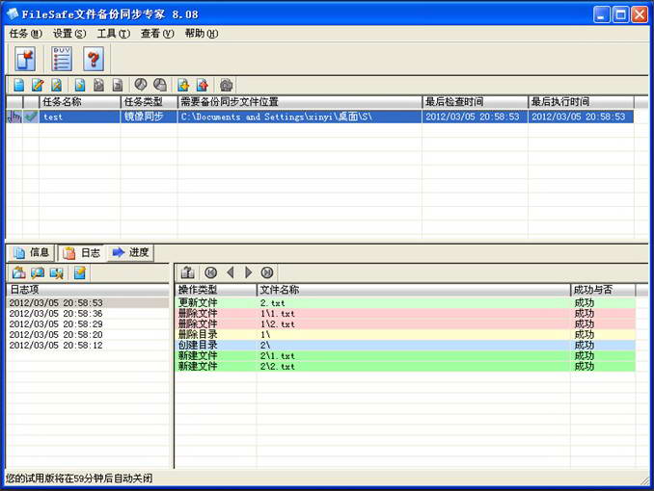Click the green checkmark in the test row

coord(31,116)
